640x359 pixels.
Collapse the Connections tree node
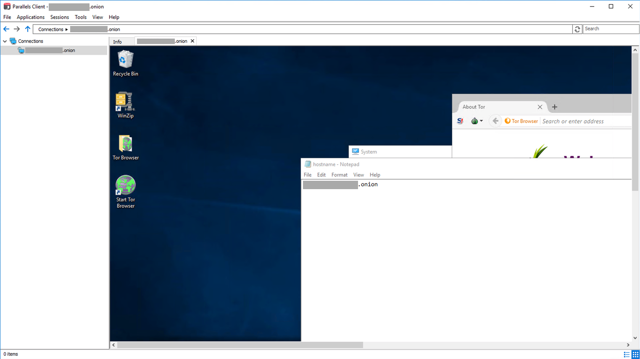(x=5, y=41)
